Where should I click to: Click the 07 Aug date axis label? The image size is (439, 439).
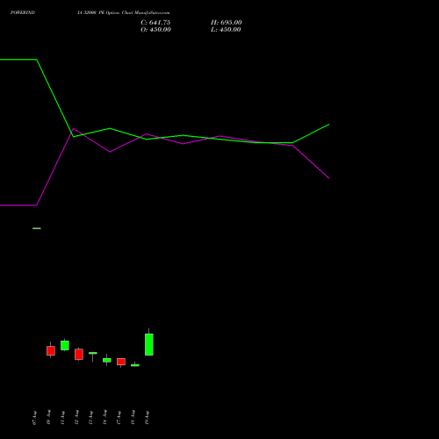[x=34, y=418]
